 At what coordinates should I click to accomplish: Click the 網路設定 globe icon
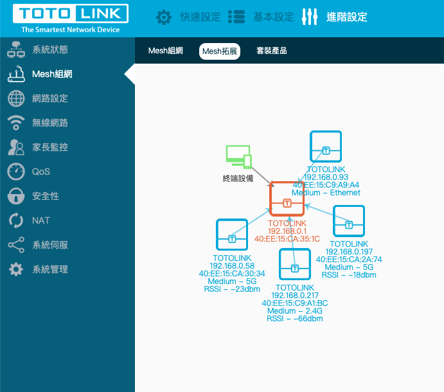click(16, 98)
